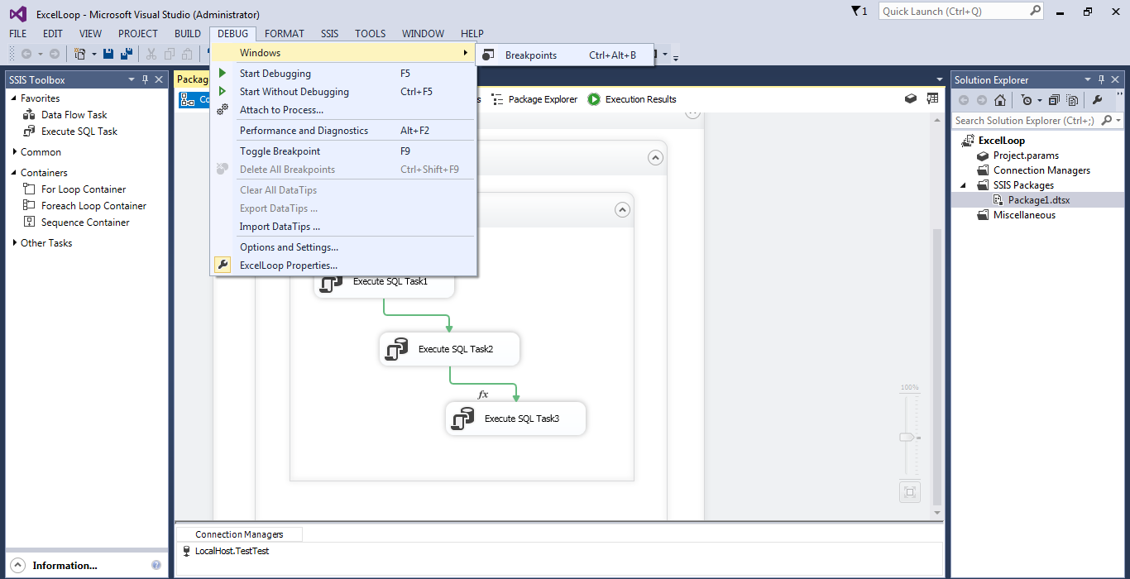Click the Variables grid icon on designer toolbar
Viewport: 1130px width, 579px height.
point(932,98)
